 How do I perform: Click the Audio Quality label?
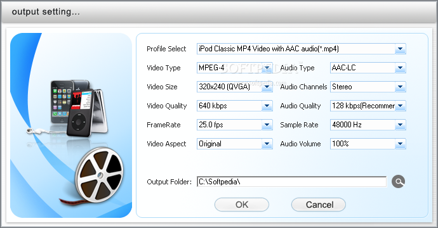tap(300, 106)
